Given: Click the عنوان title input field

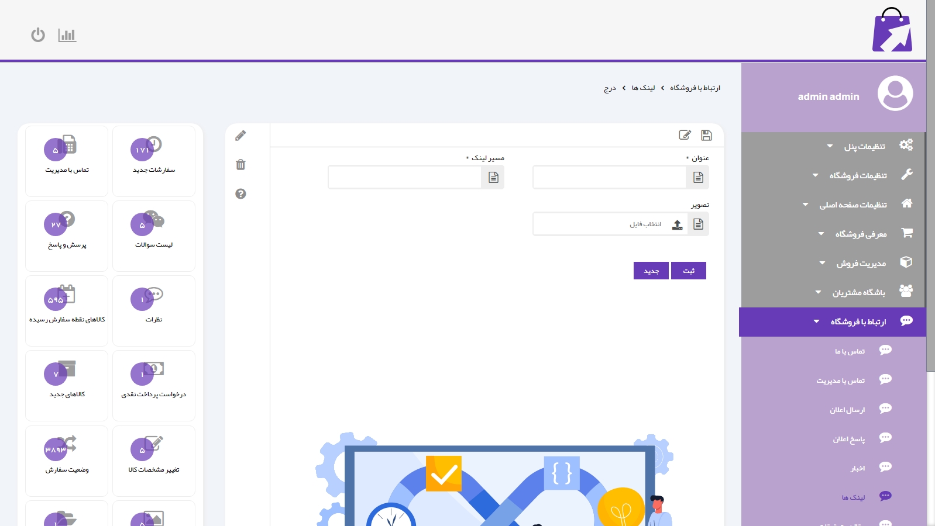Looking at the screenshot, I should click(609, 177).
